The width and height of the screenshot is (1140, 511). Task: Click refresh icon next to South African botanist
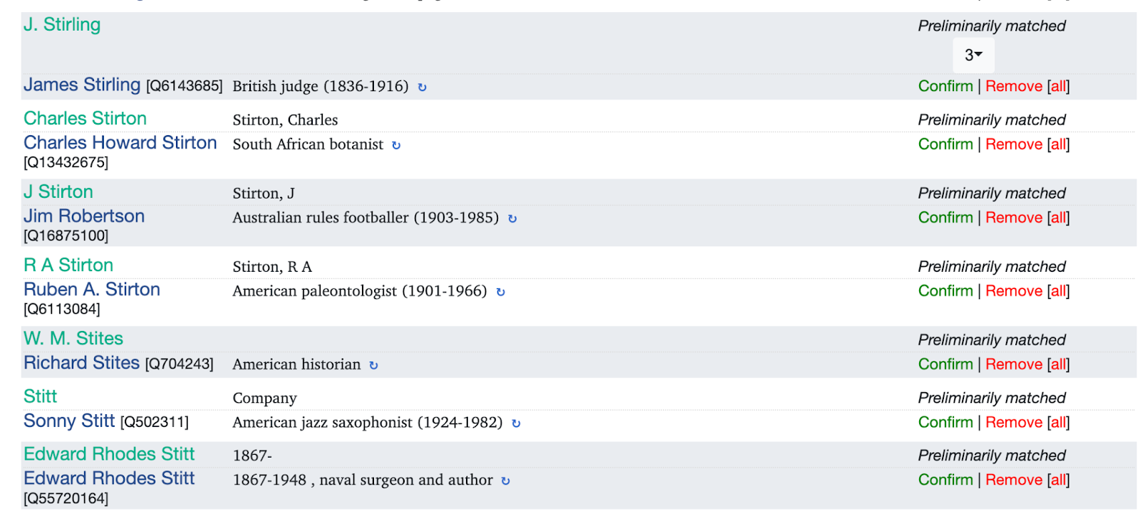tap(396, 145)
